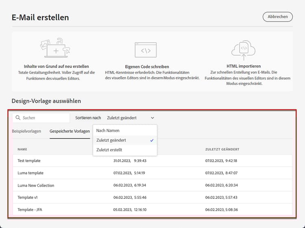This screenshot has height=228, width=305.
Task: Open the Luma New Collection template
Action: (152, 185)
